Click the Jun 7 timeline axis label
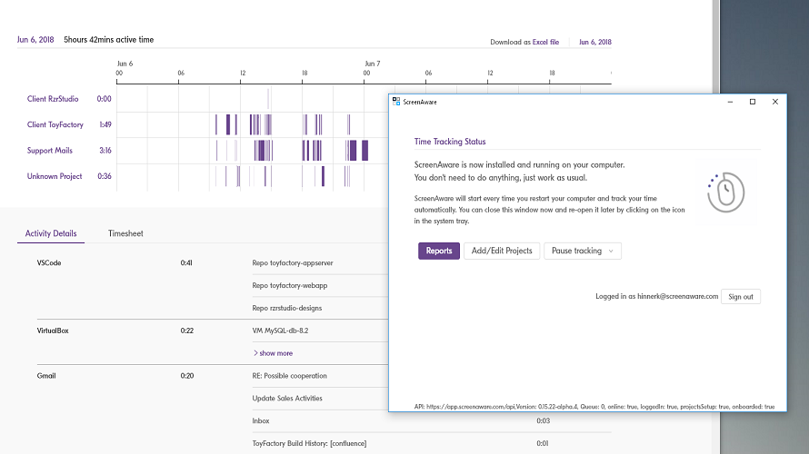Image resolution: width=809 pixels, height=454 pixels. pos(373,64)
